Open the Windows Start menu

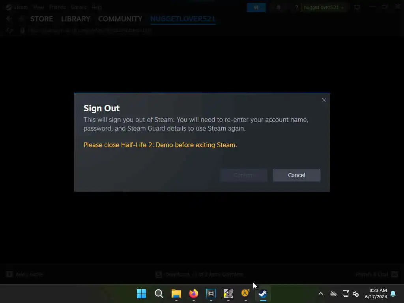click(142, 294)
